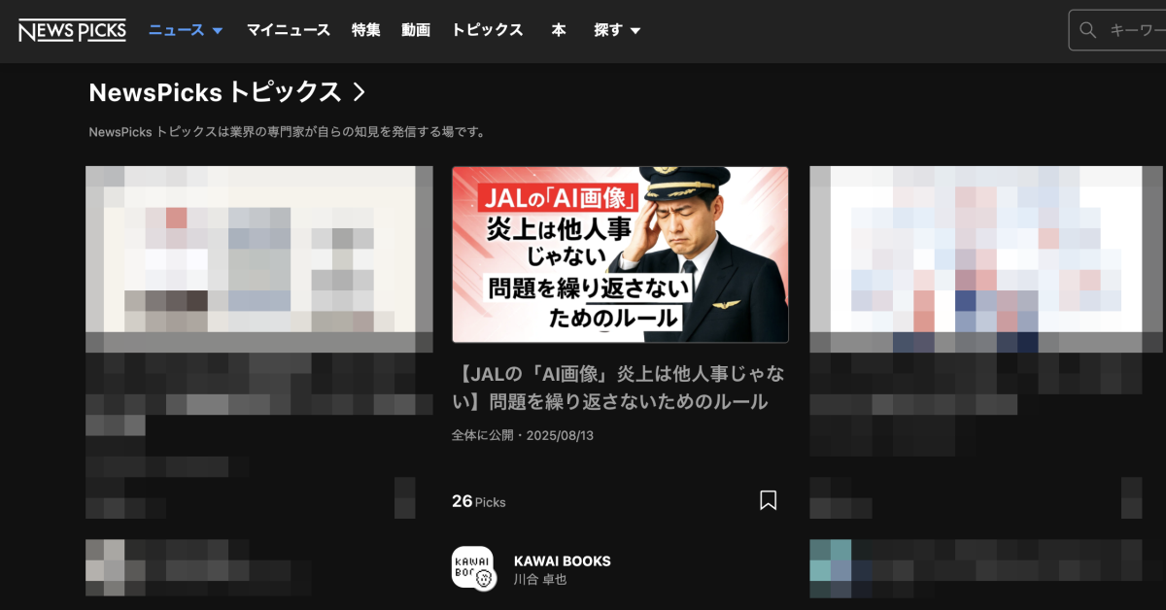1166x610 pixels.
Task: Open the 本 navigation item
Action: 559,30
